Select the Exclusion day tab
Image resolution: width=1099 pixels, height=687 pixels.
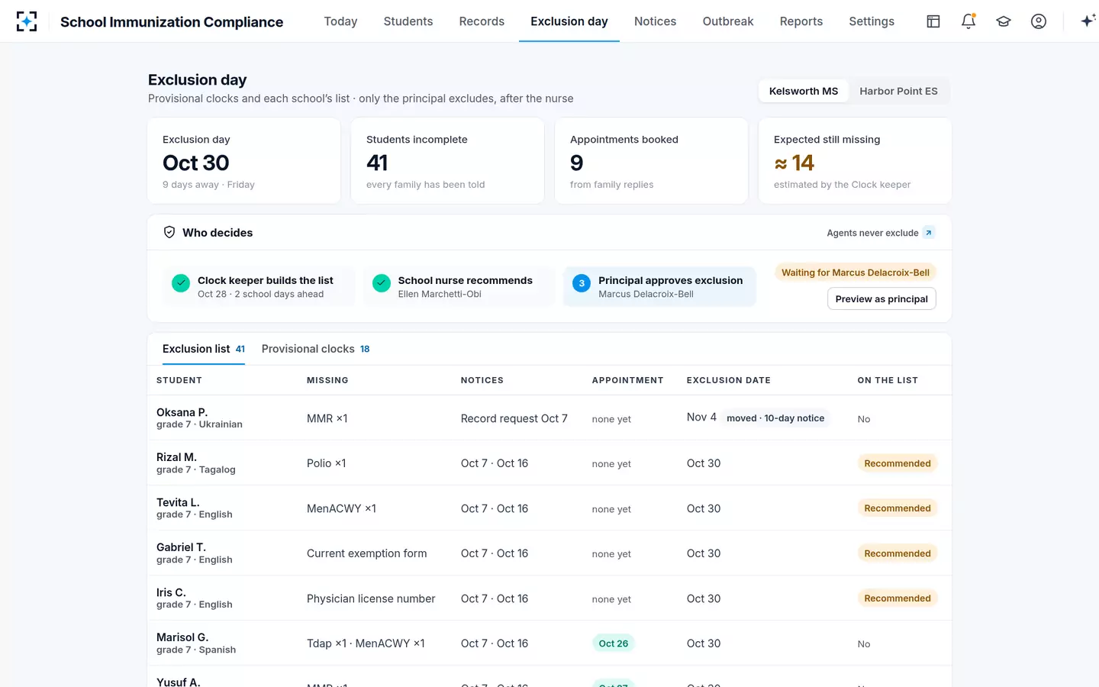click(569, 21)
